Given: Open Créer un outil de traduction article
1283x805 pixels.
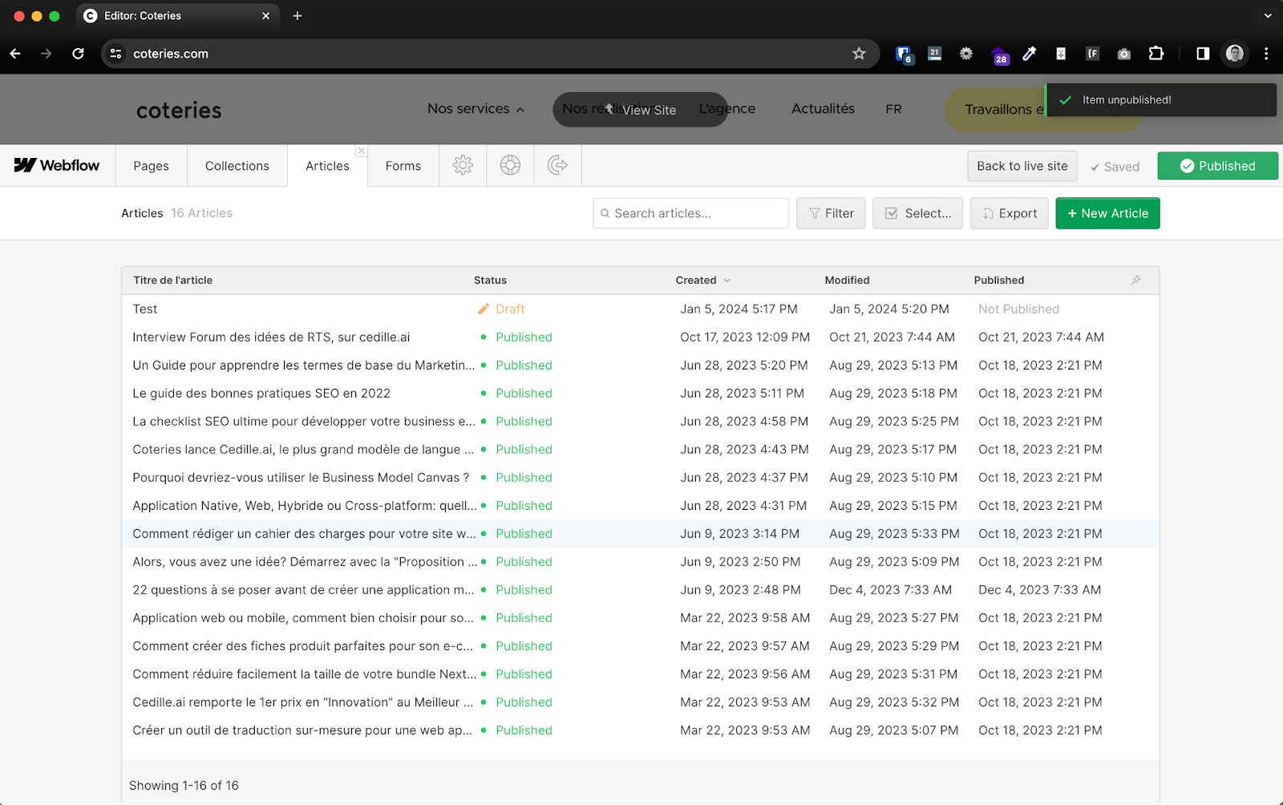Looking at the screenshot, I should [302, 730].
